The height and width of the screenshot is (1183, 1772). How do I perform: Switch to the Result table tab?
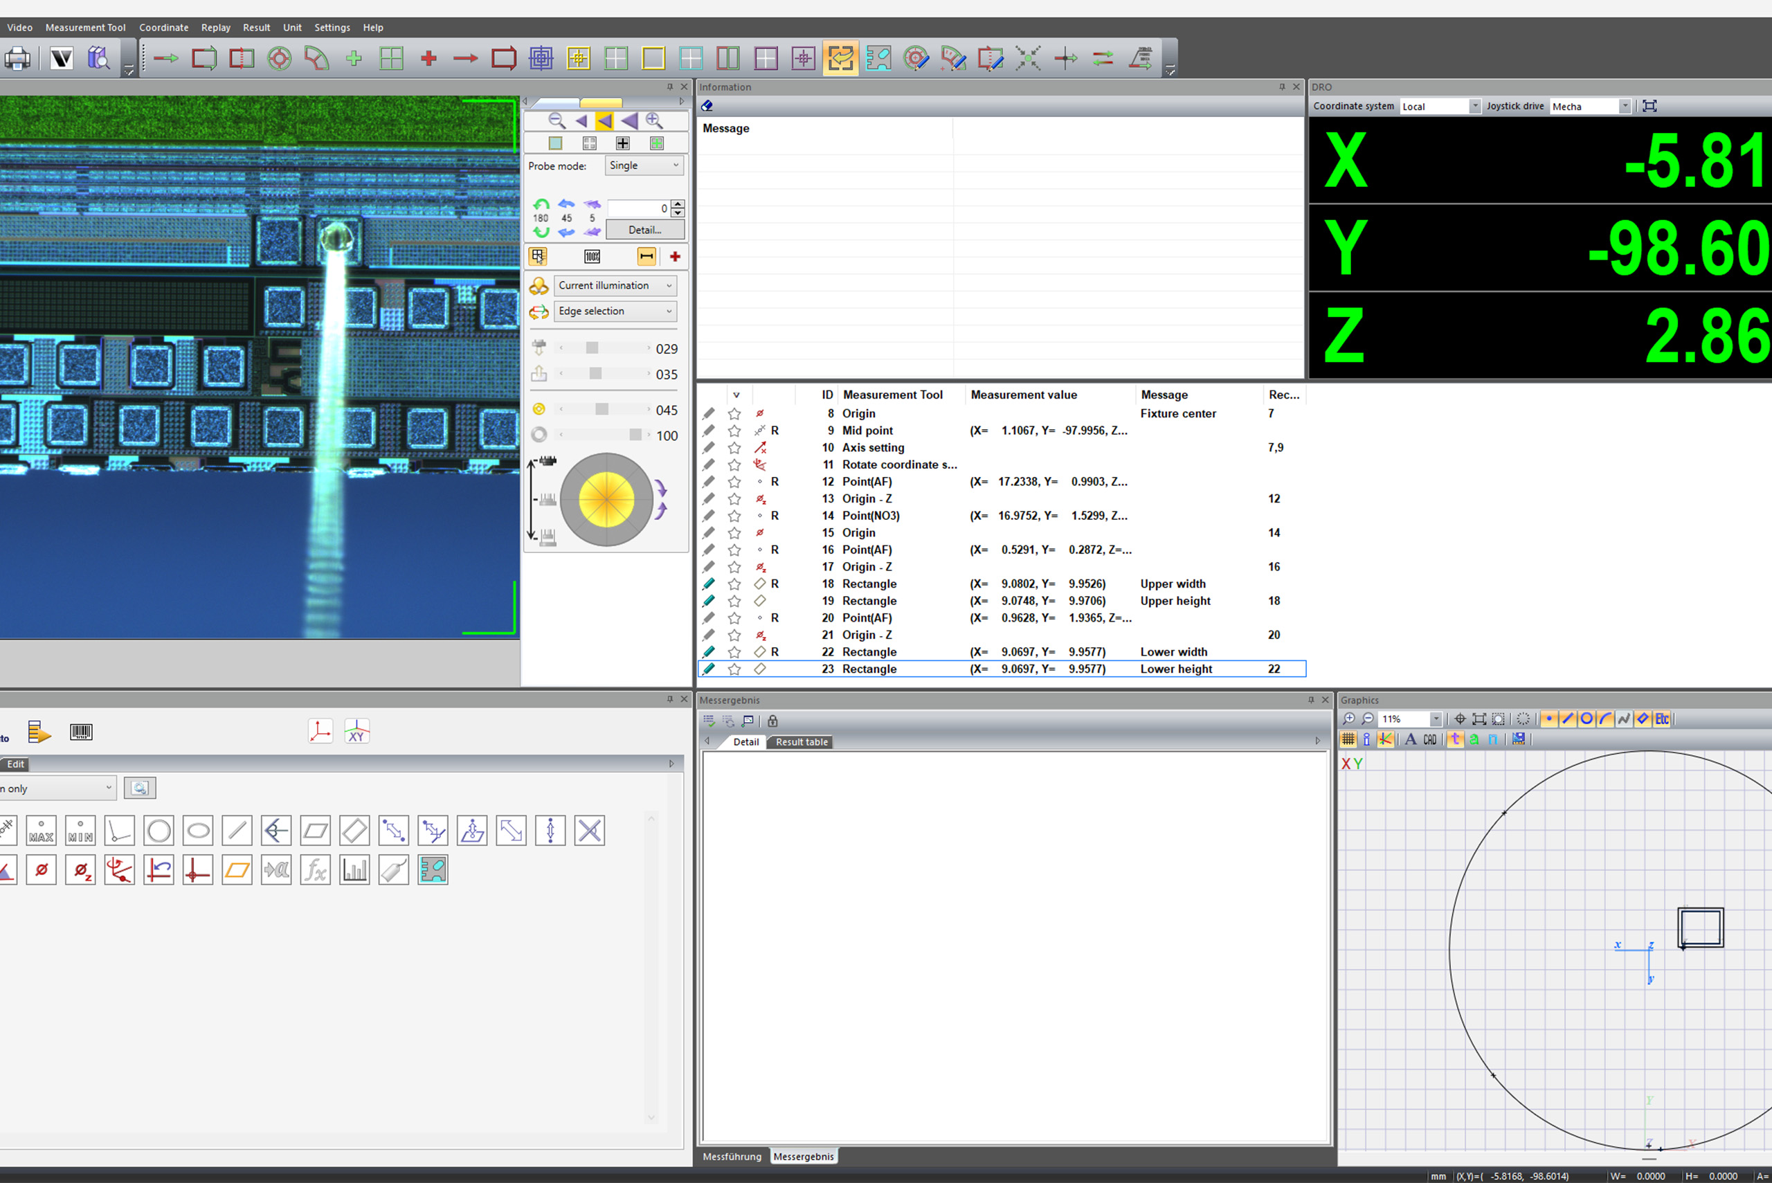pyautogui.click(x=801, y=741)
